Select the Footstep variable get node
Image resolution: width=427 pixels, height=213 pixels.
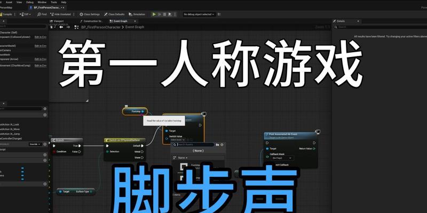[x=135, y=111]
